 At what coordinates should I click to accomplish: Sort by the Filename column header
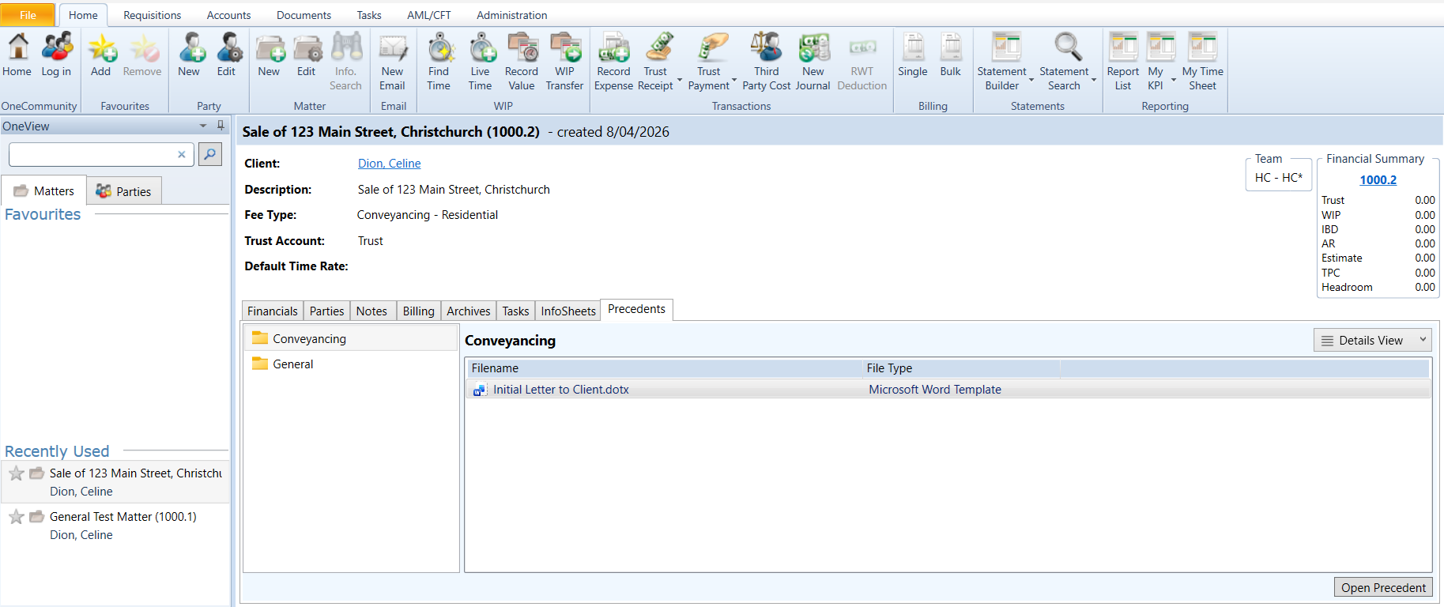(x=664, y=368)
